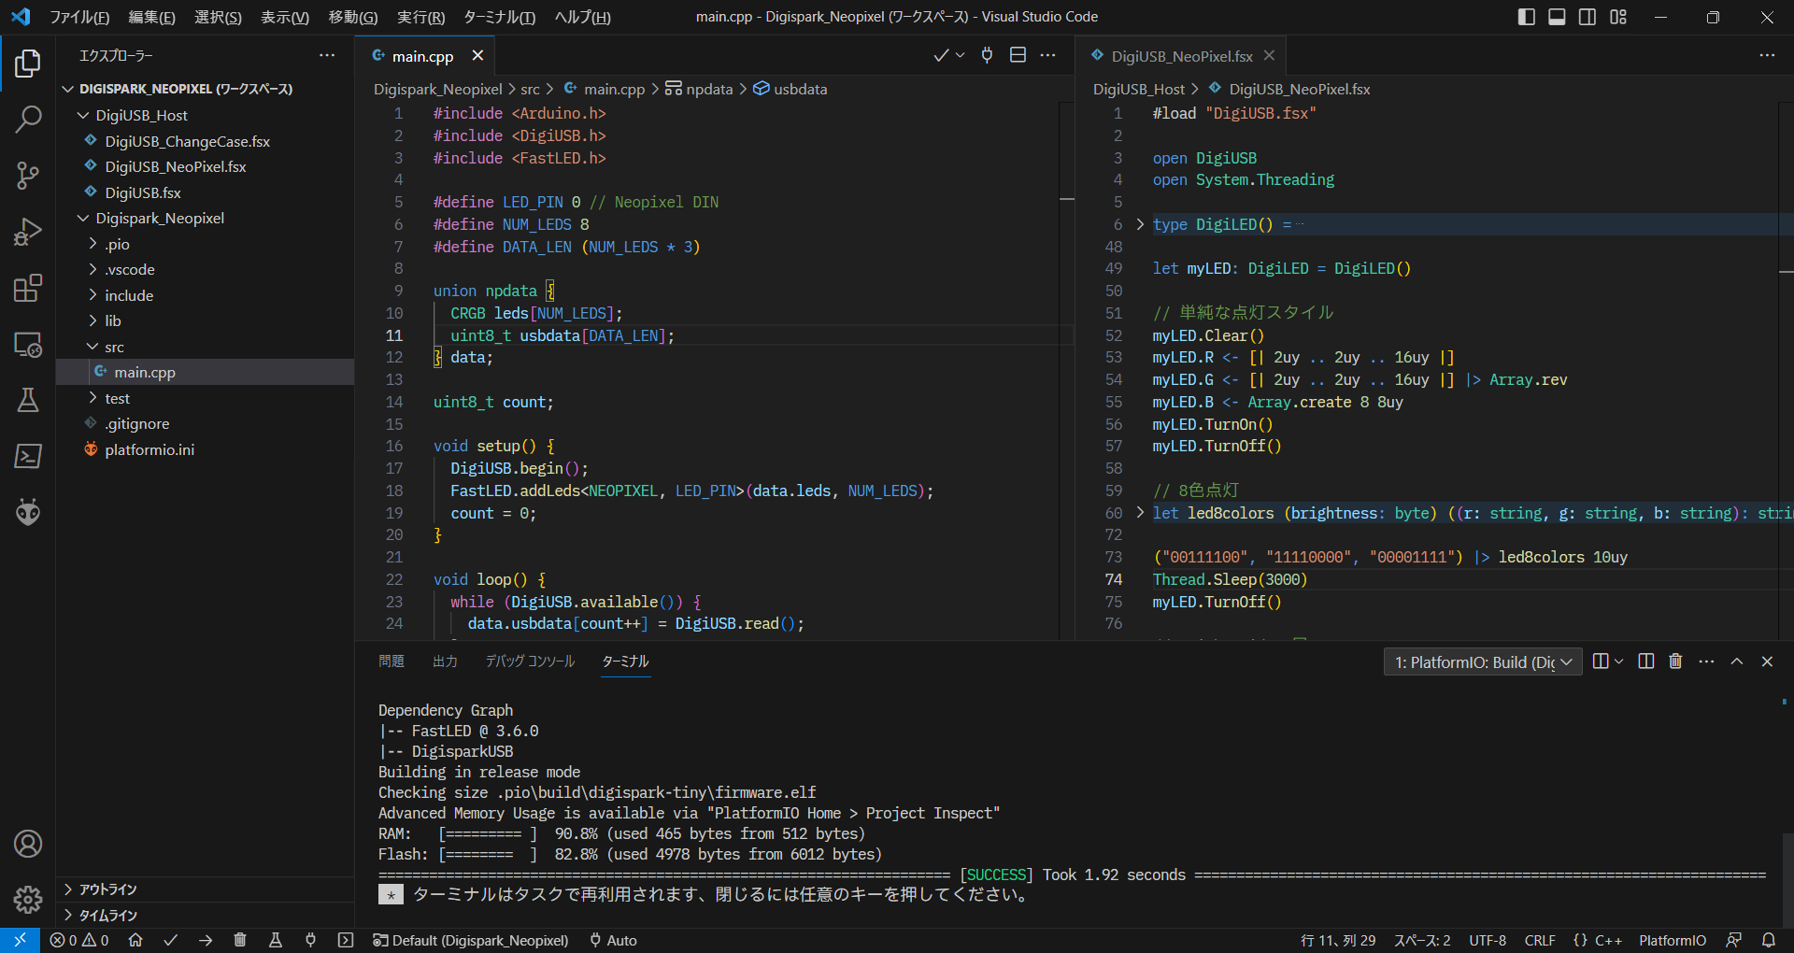Screen dimensions: 1794x953
Task: Open the Terminal menu
Action: pos(499,17)
